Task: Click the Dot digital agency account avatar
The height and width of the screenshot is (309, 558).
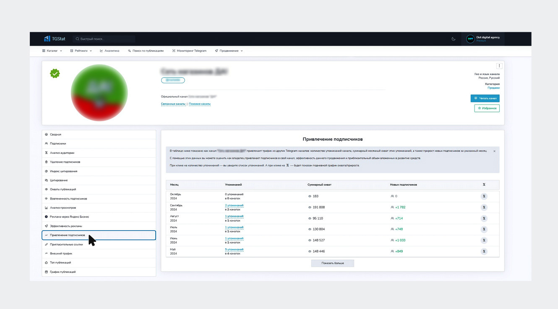Action: [470, 39]
